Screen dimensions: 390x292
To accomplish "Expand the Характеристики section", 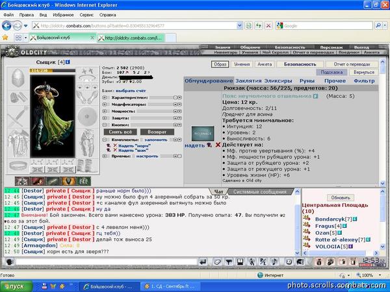I will coord(105,97).
